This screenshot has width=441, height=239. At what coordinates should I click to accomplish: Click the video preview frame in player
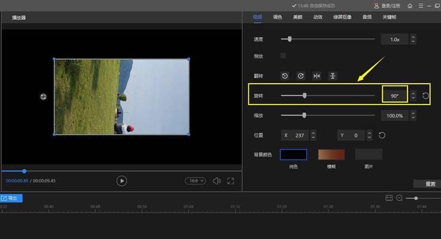[121, 97]
